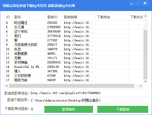The image size is (152, 115).
Task: Select the row Beautiful In Wh...
Action: click(x=74, y=67)
